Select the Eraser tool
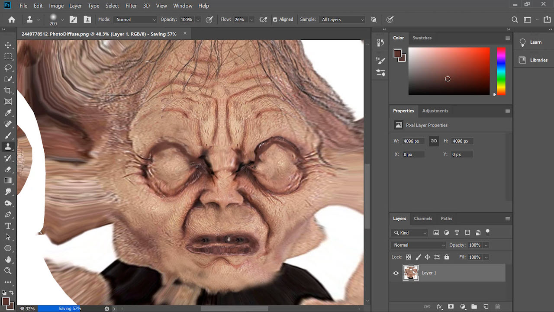This screenshot has height=312, width=554. pos(8,169)
